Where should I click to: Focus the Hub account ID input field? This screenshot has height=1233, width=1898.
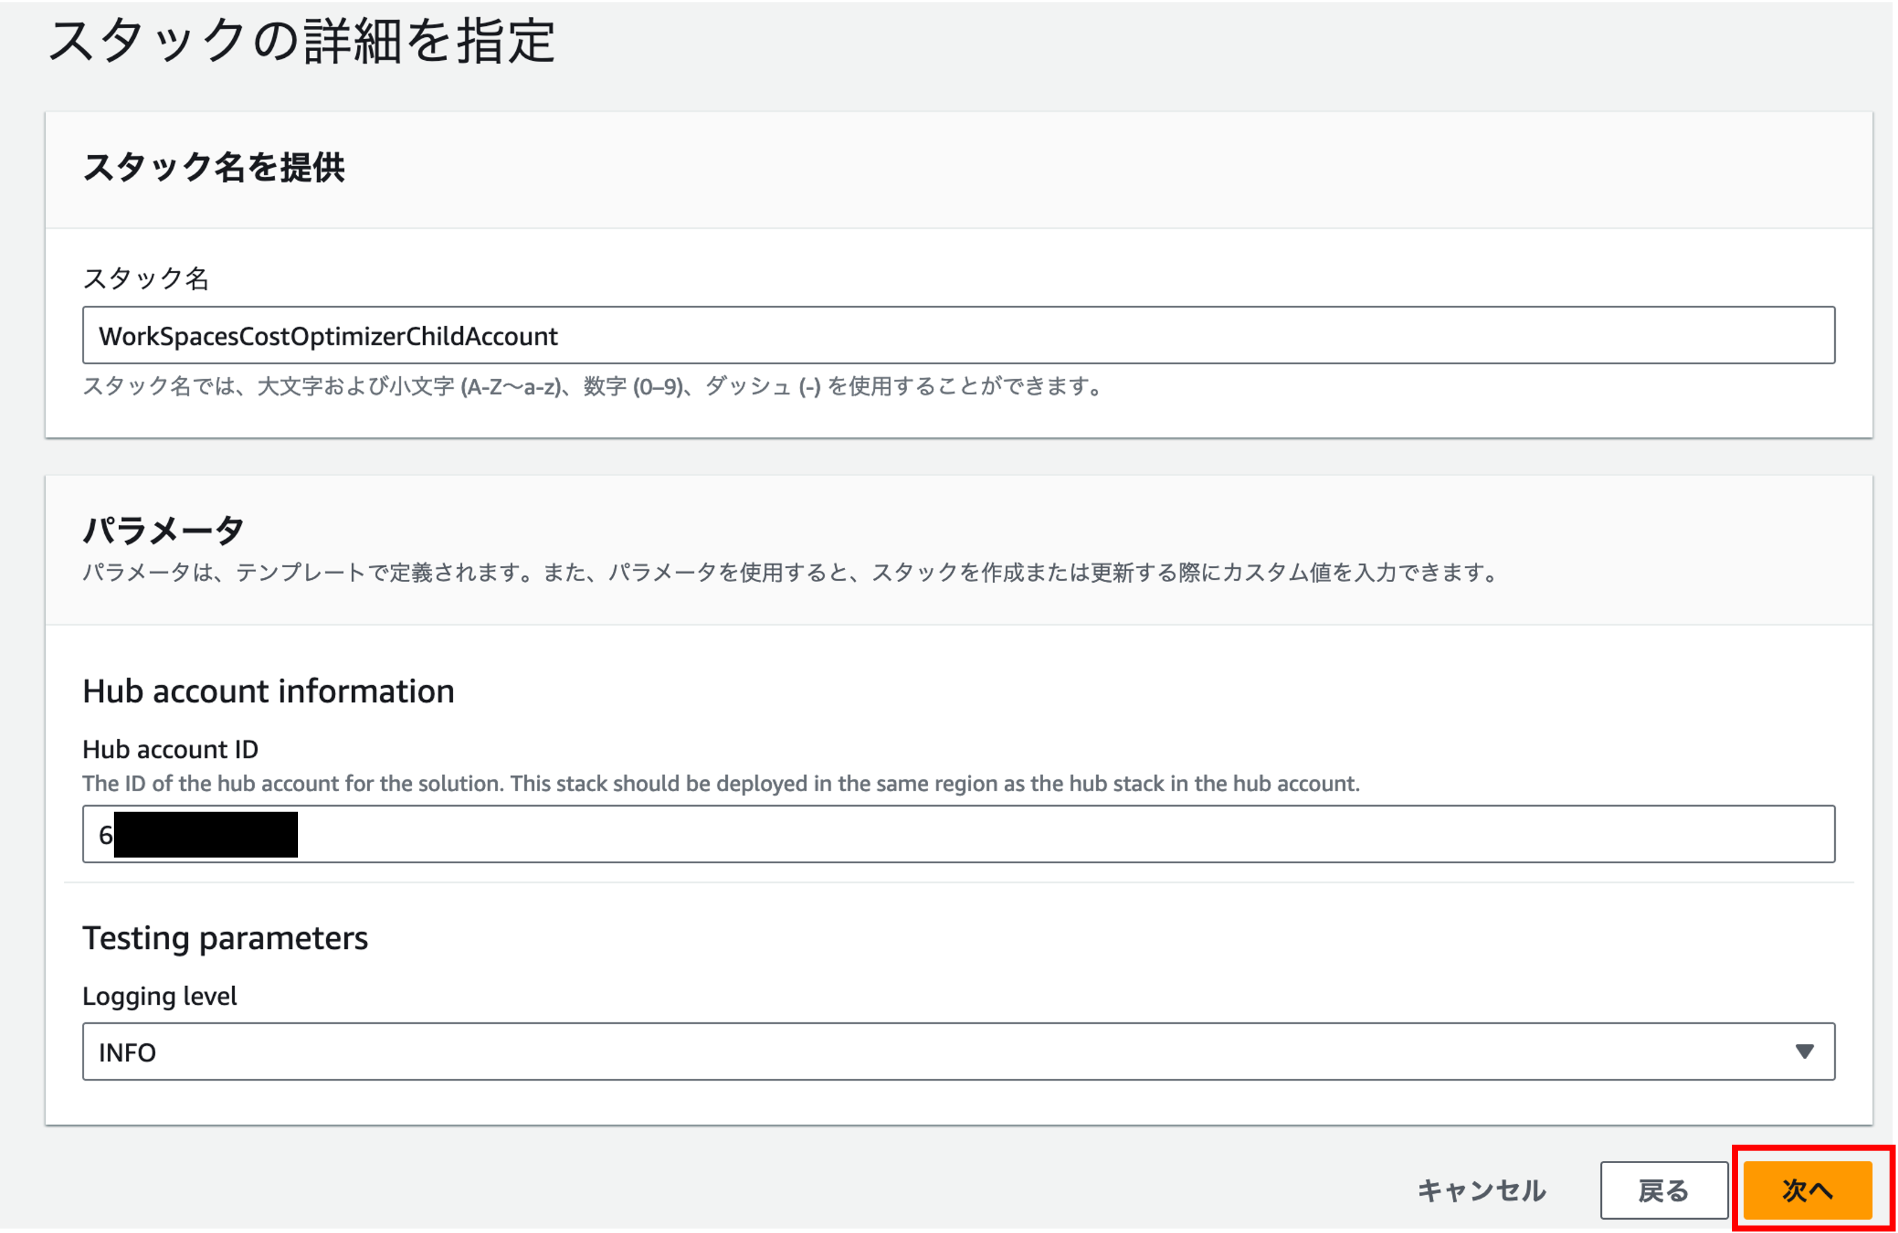point(958,834)
